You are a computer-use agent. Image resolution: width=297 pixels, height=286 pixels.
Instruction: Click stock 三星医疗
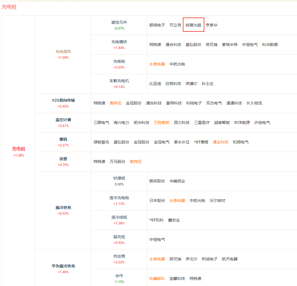(202, 123)
